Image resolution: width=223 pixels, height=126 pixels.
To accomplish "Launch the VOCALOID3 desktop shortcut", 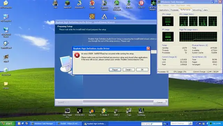I will [80, 112].
